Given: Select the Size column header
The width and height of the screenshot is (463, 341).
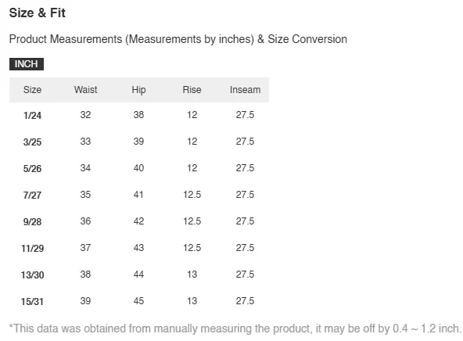Looking at the screenshot, I should [x=33, y=90].
